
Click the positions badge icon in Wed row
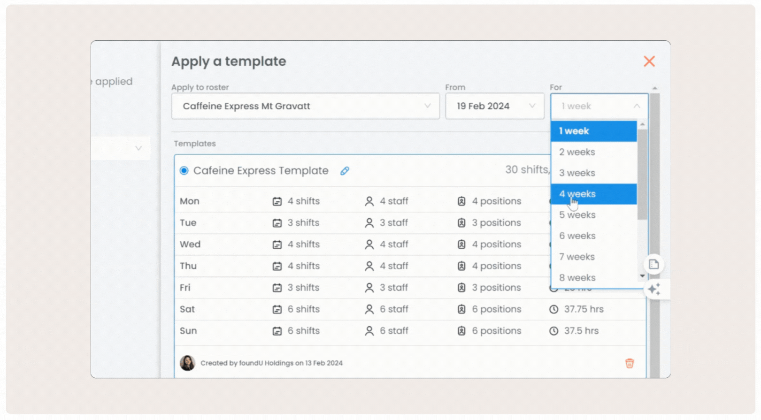tap(461, 244)
